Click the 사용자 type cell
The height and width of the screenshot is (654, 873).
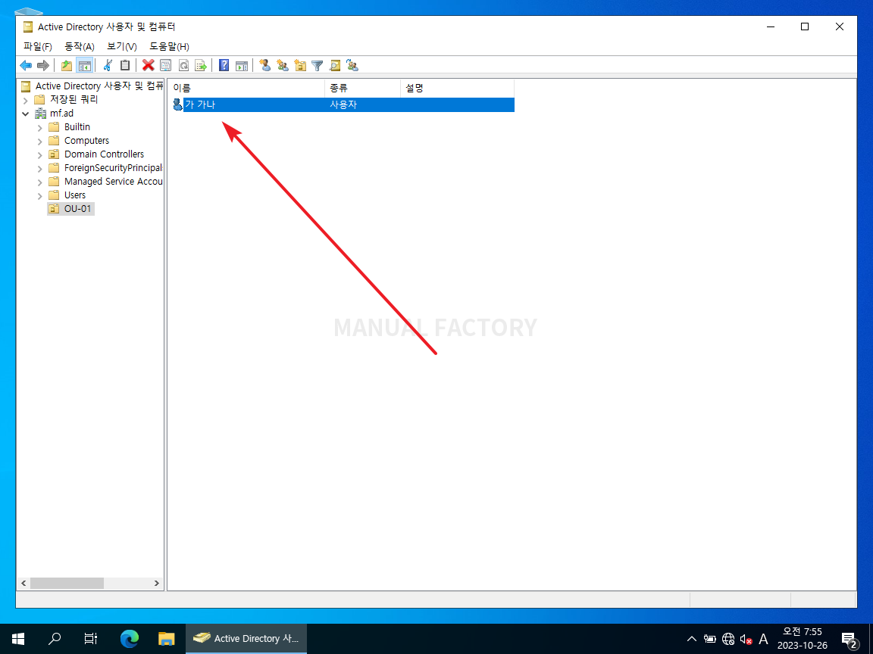[x=343, y=104]
